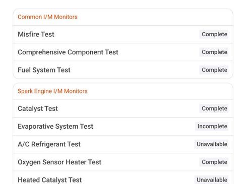Screen dimensions: 246x184
Task: Select the A/C Refrigerant Test row
Action: 123,144
